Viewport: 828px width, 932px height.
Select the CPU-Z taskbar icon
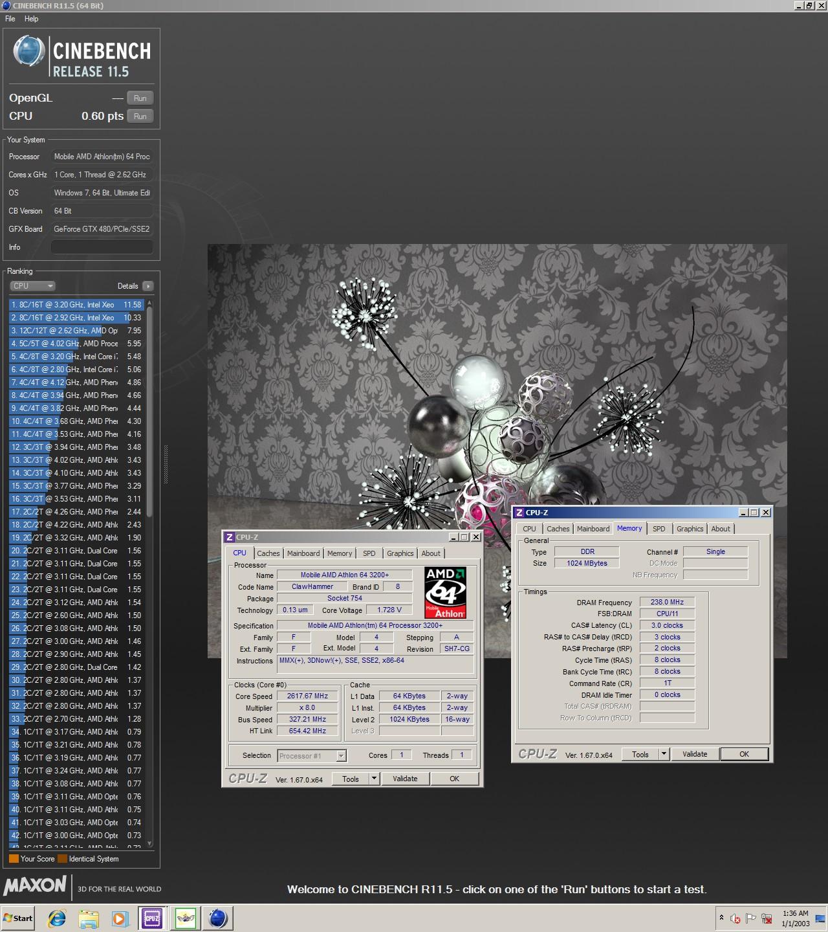pos(152,918)
